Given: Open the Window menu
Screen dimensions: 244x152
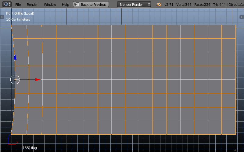Looking at the screenshot, I should point(50,5).
